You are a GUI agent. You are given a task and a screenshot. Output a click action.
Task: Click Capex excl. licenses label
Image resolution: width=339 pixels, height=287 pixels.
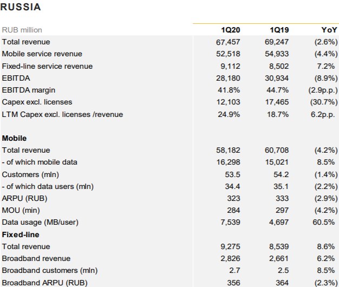click(x=37, y=102)
